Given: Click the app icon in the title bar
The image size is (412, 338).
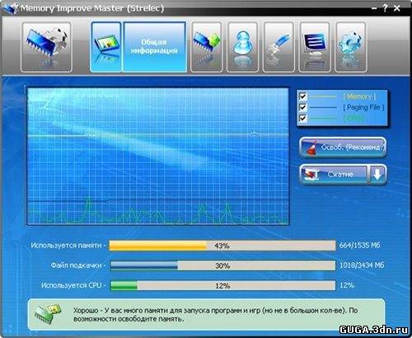Looking at the screenshot, I should coord(10,8).
